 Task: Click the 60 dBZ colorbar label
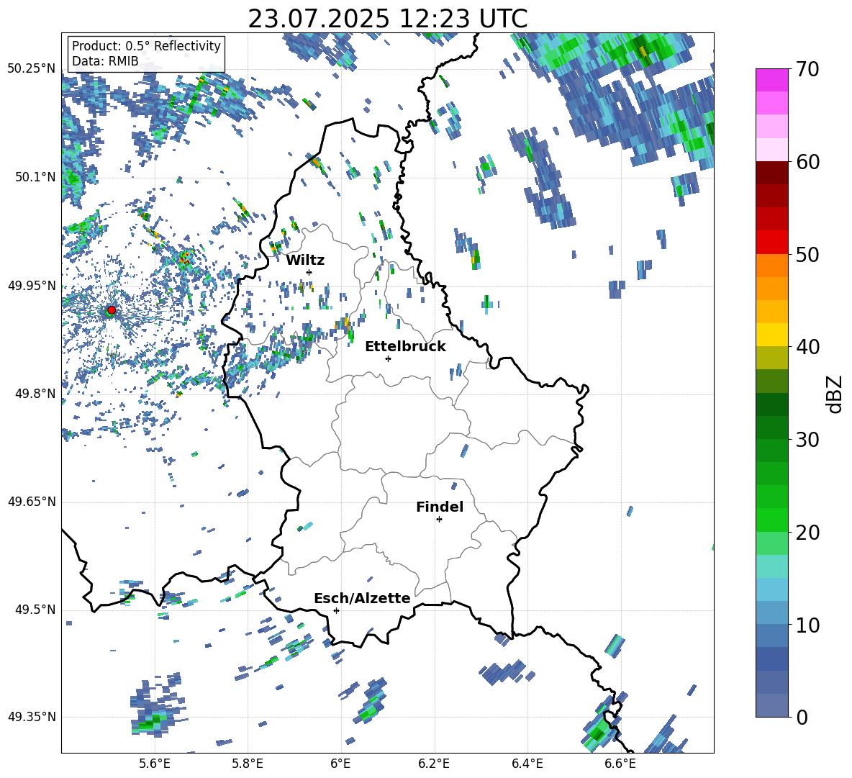point(807,162)
